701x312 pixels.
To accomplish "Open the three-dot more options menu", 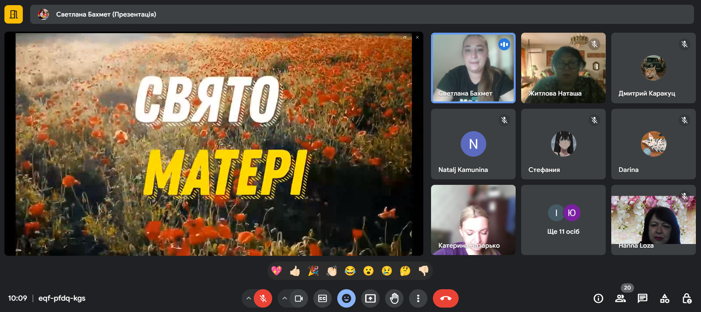I will tap(418, 298).
